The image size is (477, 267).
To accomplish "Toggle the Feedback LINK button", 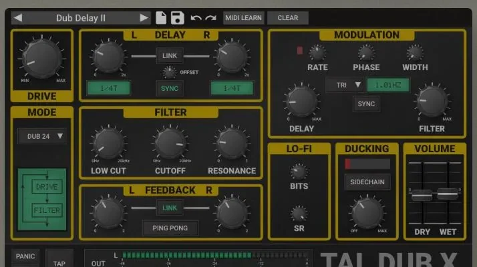I will tap(170, 209).
